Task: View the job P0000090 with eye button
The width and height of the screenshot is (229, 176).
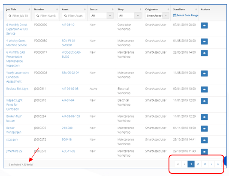Action: pyautogui.click(x=204, y=26)
